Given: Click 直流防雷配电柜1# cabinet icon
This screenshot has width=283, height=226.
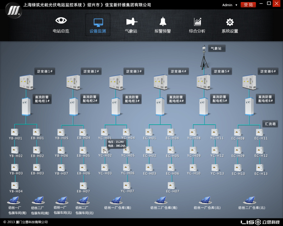Looking at the screenshot, I should (x=26, y=106).
